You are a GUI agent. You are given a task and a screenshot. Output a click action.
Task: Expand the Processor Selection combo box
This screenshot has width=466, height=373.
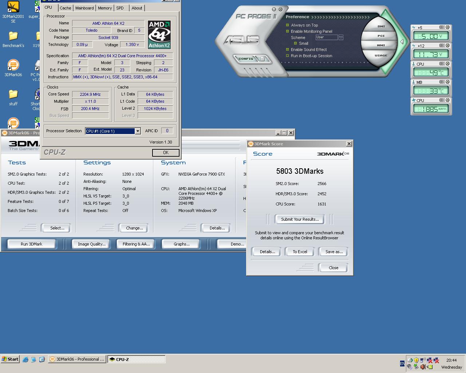click(138, 131)
